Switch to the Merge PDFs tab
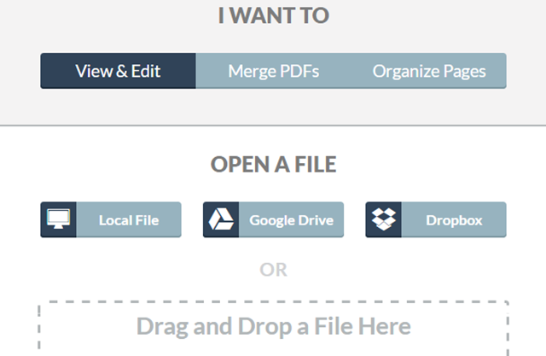 (x=273, y=71)
